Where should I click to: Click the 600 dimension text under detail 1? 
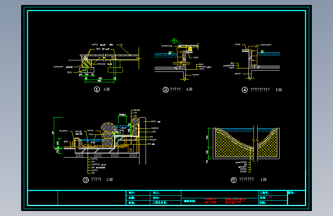point(99,81)
